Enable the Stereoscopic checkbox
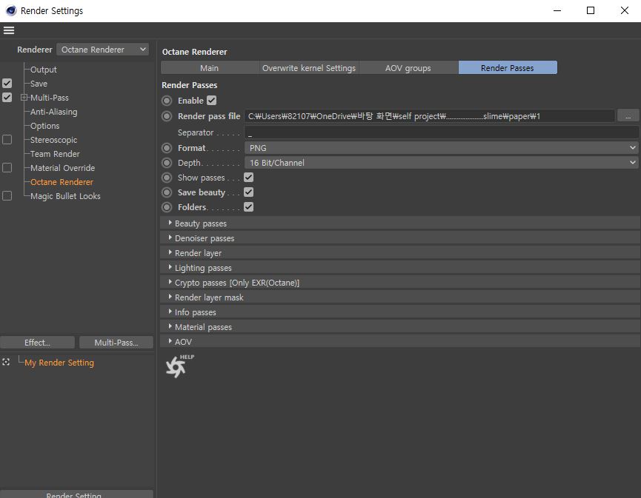This screenshot has width=641, height=498. 7,140
